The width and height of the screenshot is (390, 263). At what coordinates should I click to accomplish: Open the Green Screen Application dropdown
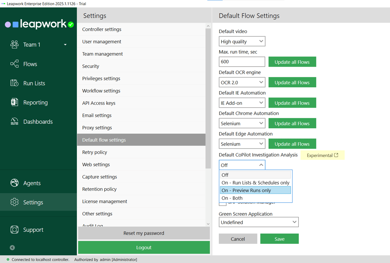pos(258,222)
